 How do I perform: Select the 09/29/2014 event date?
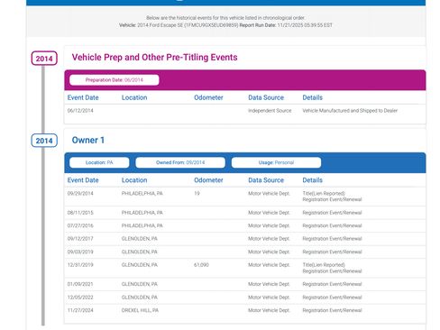point(80,193)
